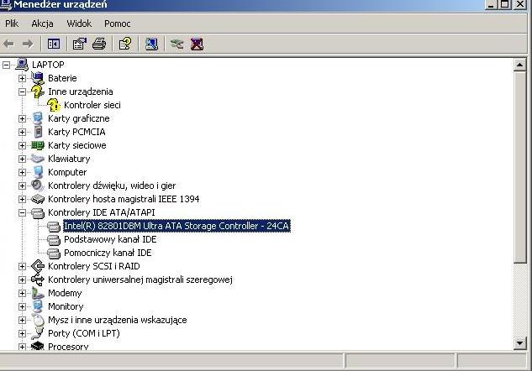This screenshot has width=532, height=371.
Task: Select Pomocniczy kanał IDE
Action: tap(108, 253)
